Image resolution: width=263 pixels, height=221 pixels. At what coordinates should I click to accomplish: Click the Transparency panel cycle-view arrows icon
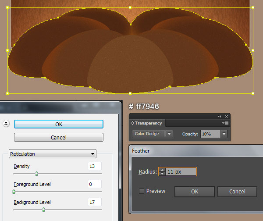132,123
